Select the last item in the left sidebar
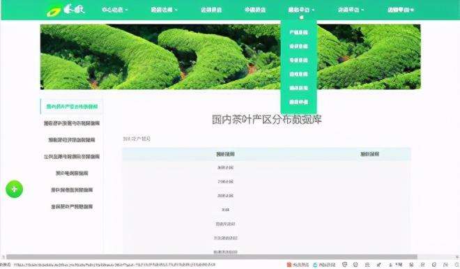Viewport: 460px width, 269px height. [72, 207]
